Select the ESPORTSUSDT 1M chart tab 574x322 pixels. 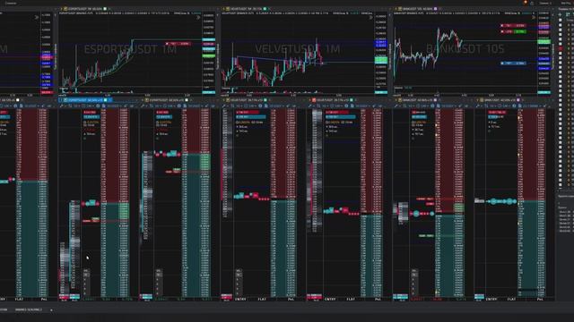tap(85, 9)
